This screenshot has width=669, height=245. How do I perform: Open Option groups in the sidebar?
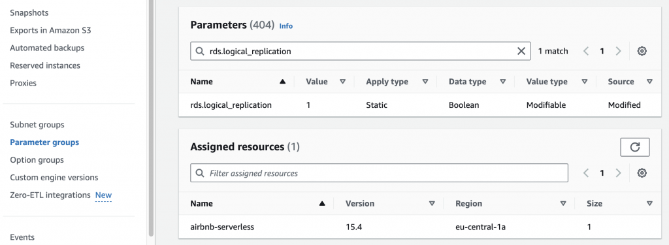click(37, 159)
